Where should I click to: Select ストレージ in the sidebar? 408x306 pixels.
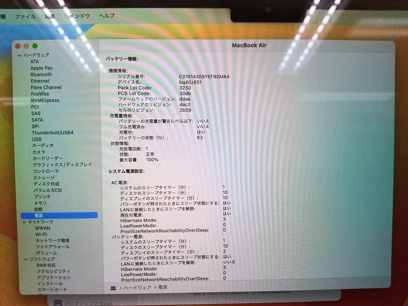44,177
